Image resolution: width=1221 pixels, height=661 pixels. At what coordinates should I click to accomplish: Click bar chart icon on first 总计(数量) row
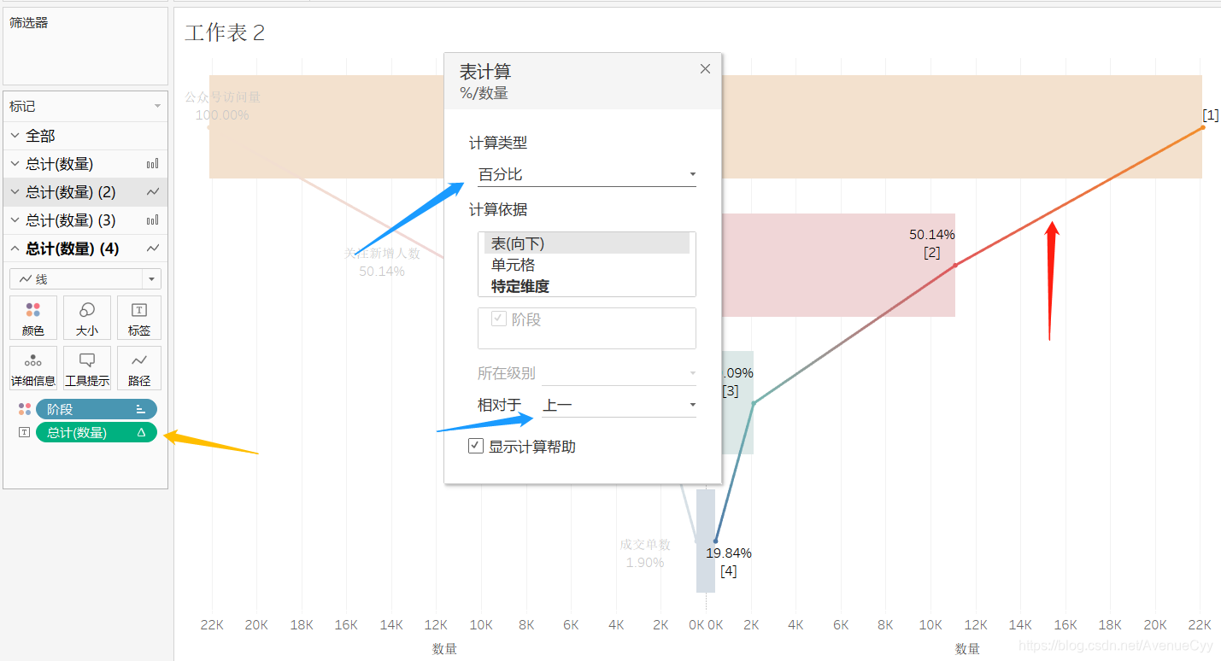tap(153, 164)
